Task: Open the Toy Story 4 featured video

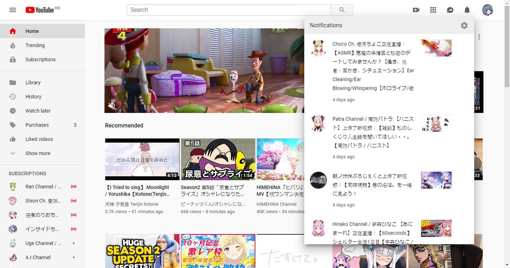Action: (204, 71)
